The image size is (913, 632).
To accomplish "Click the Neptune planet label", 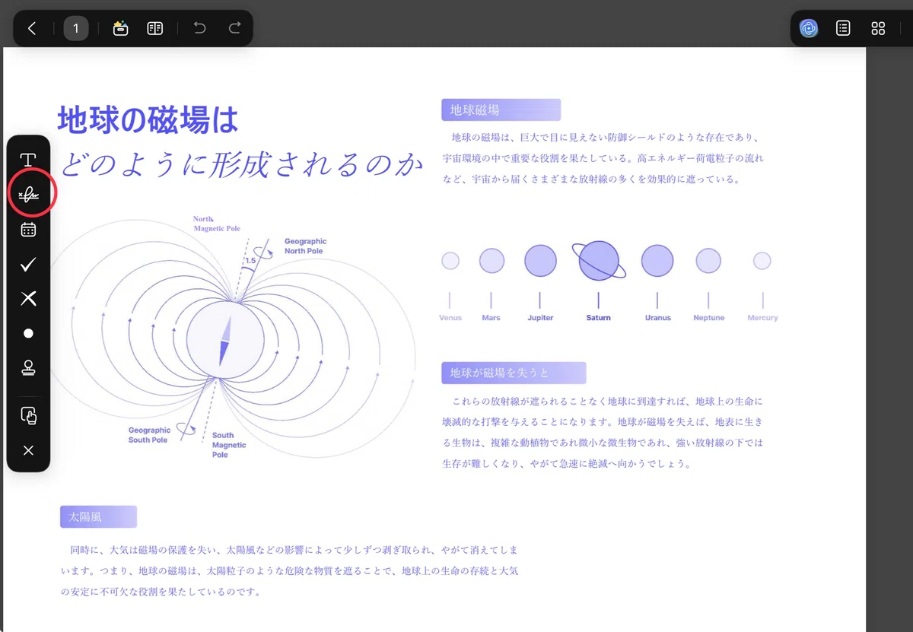I will click(x=709, y=318).
